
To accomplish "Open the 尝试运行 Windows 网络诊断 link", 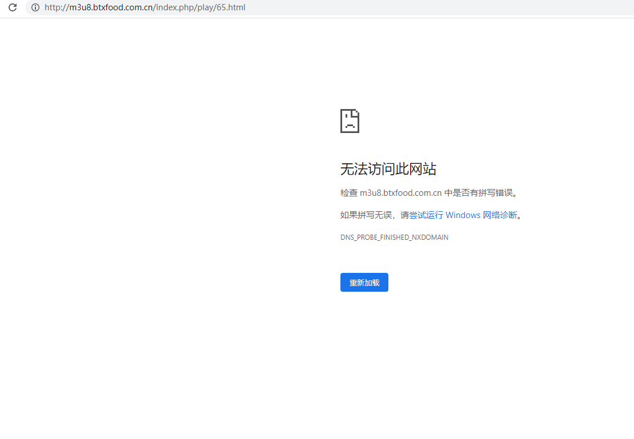I will tap(463, 215).
